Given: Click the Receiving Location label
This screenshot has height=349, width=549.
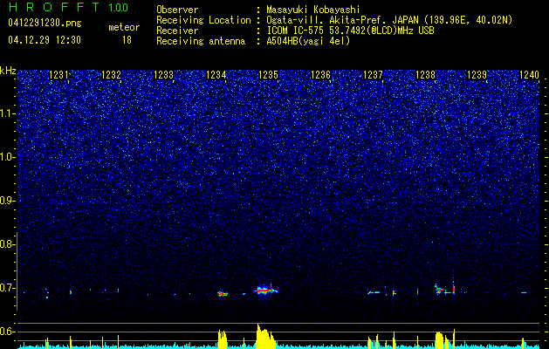Looking at the screenshot, I should tap(203, 20).
